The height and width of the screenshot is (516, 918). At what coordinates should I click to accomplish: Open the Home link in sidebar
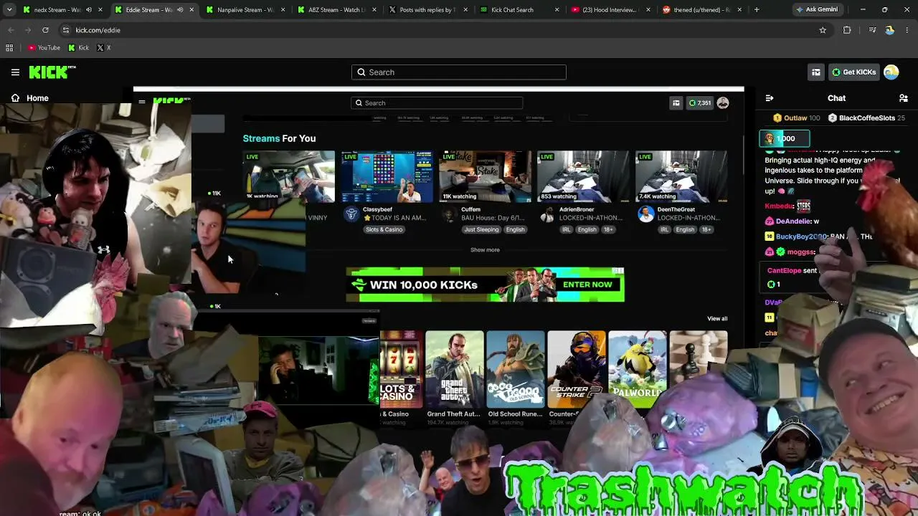29,98
